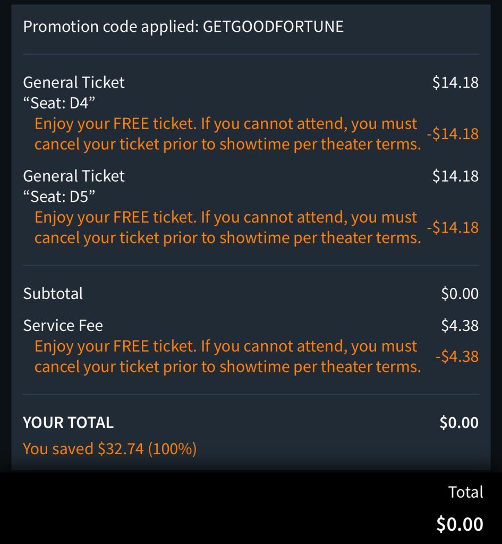Image resolution: width=502 pixels, height=544 pixels.
Task: Click the $14.18 price for seat D5
Action: (455, 176)
